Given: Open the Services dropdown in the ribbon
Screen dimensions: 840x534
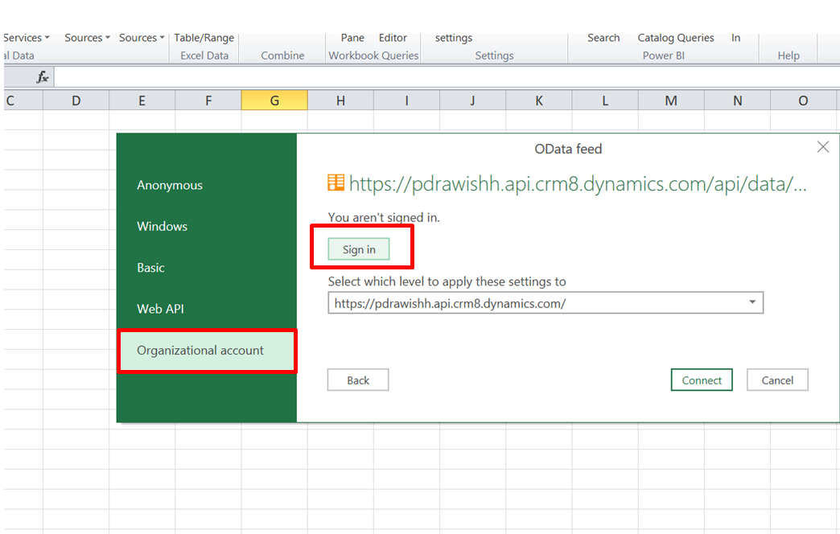Looking at the screenshot, I should 26,38.
